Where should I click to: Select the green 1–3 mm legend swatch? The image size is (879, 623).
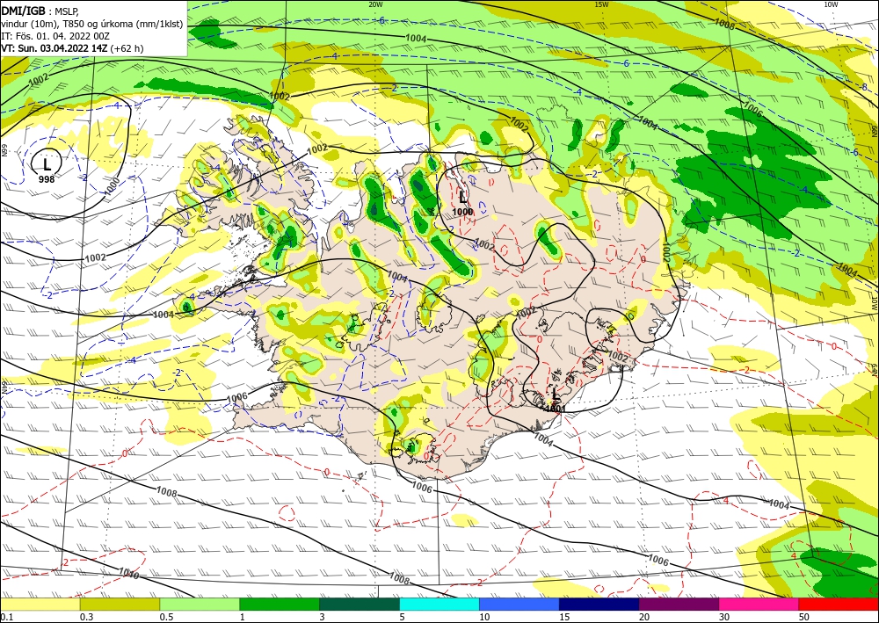pos(280,605)
